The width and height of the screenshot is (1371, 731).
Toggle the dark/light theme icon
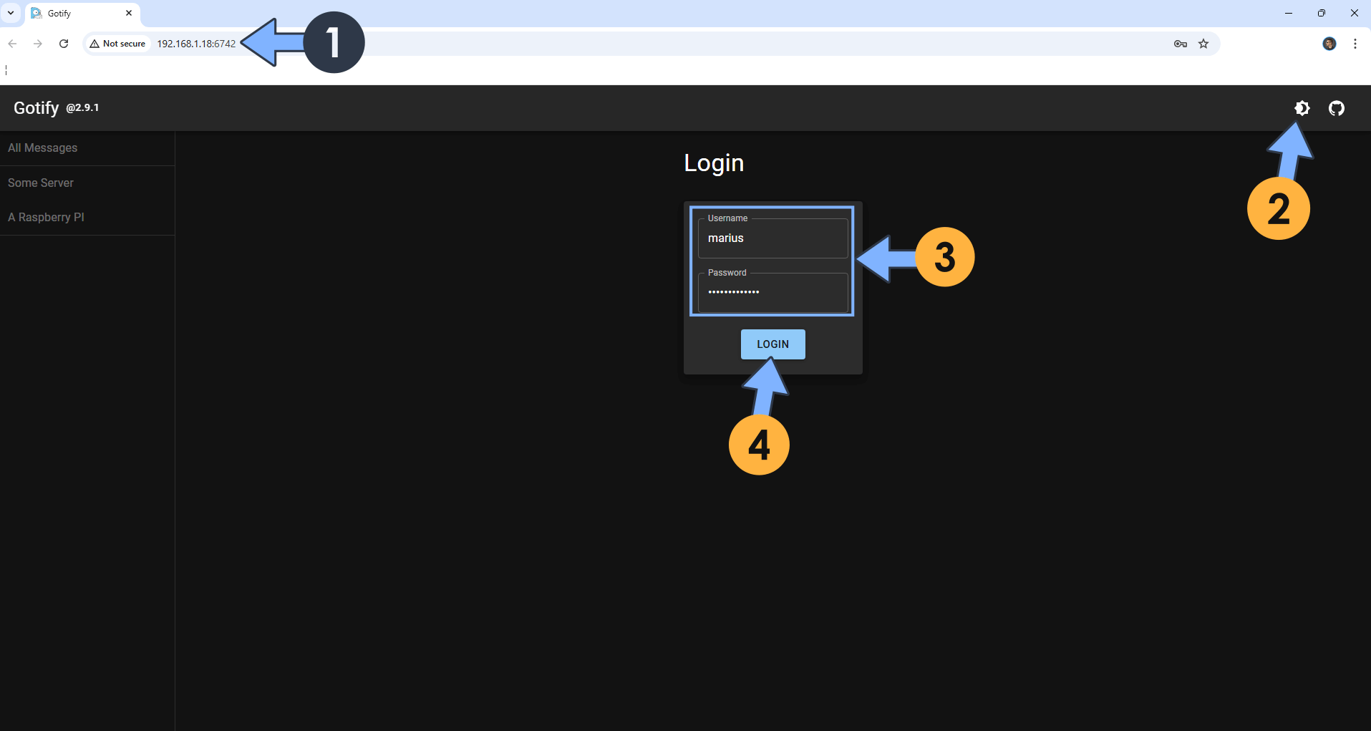coord(1302,108)
